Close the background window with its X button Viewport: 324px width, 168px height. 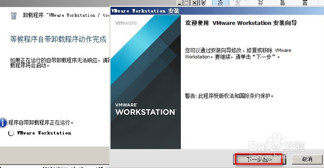[x=195, y=3]
